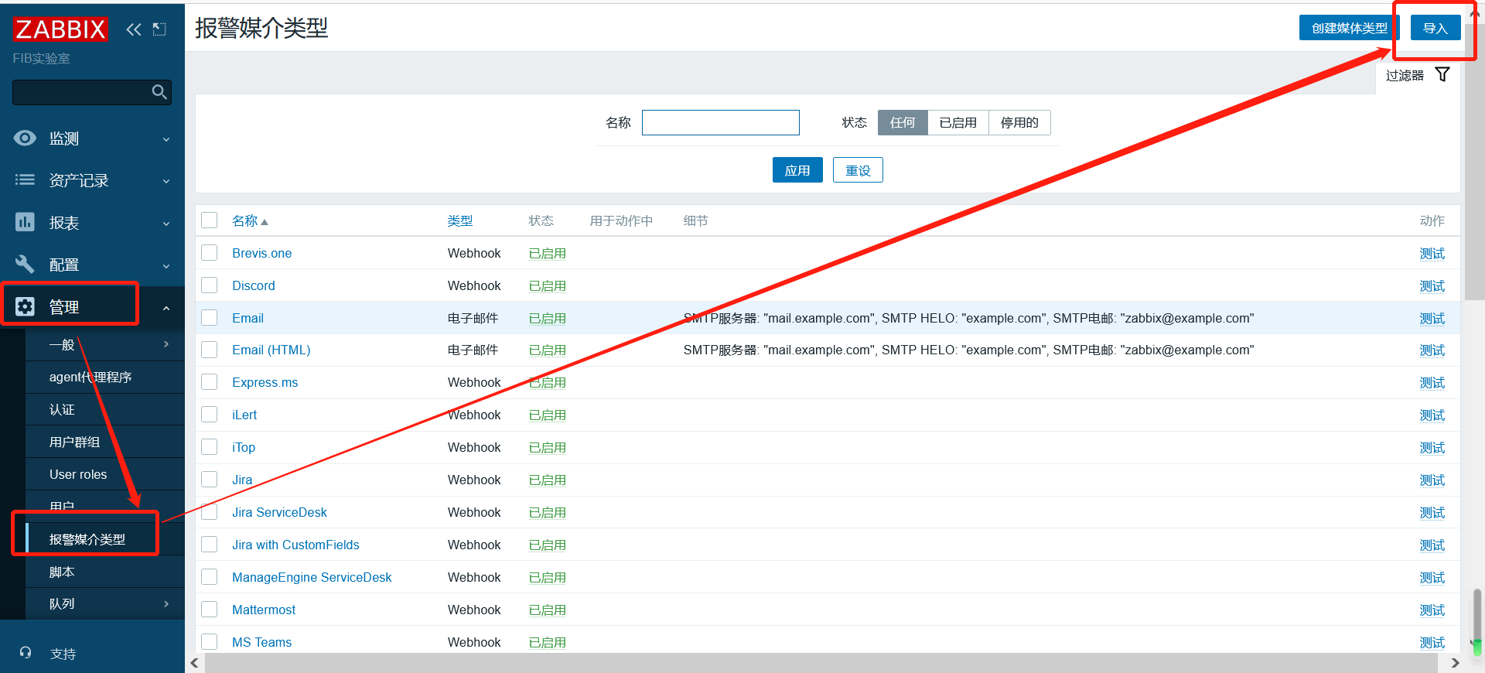Image resolution: width=1485 pixels, height=673 pixels.
Task: Click the 重设 filter button
Action: pos(858,170)
